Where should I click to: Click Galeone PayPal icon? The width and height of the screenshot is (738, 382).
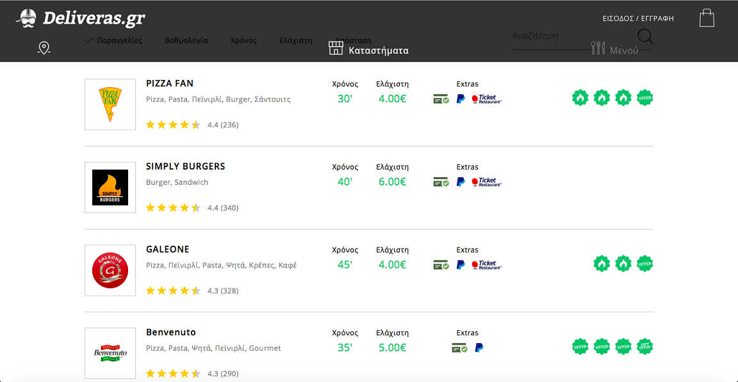461,264
